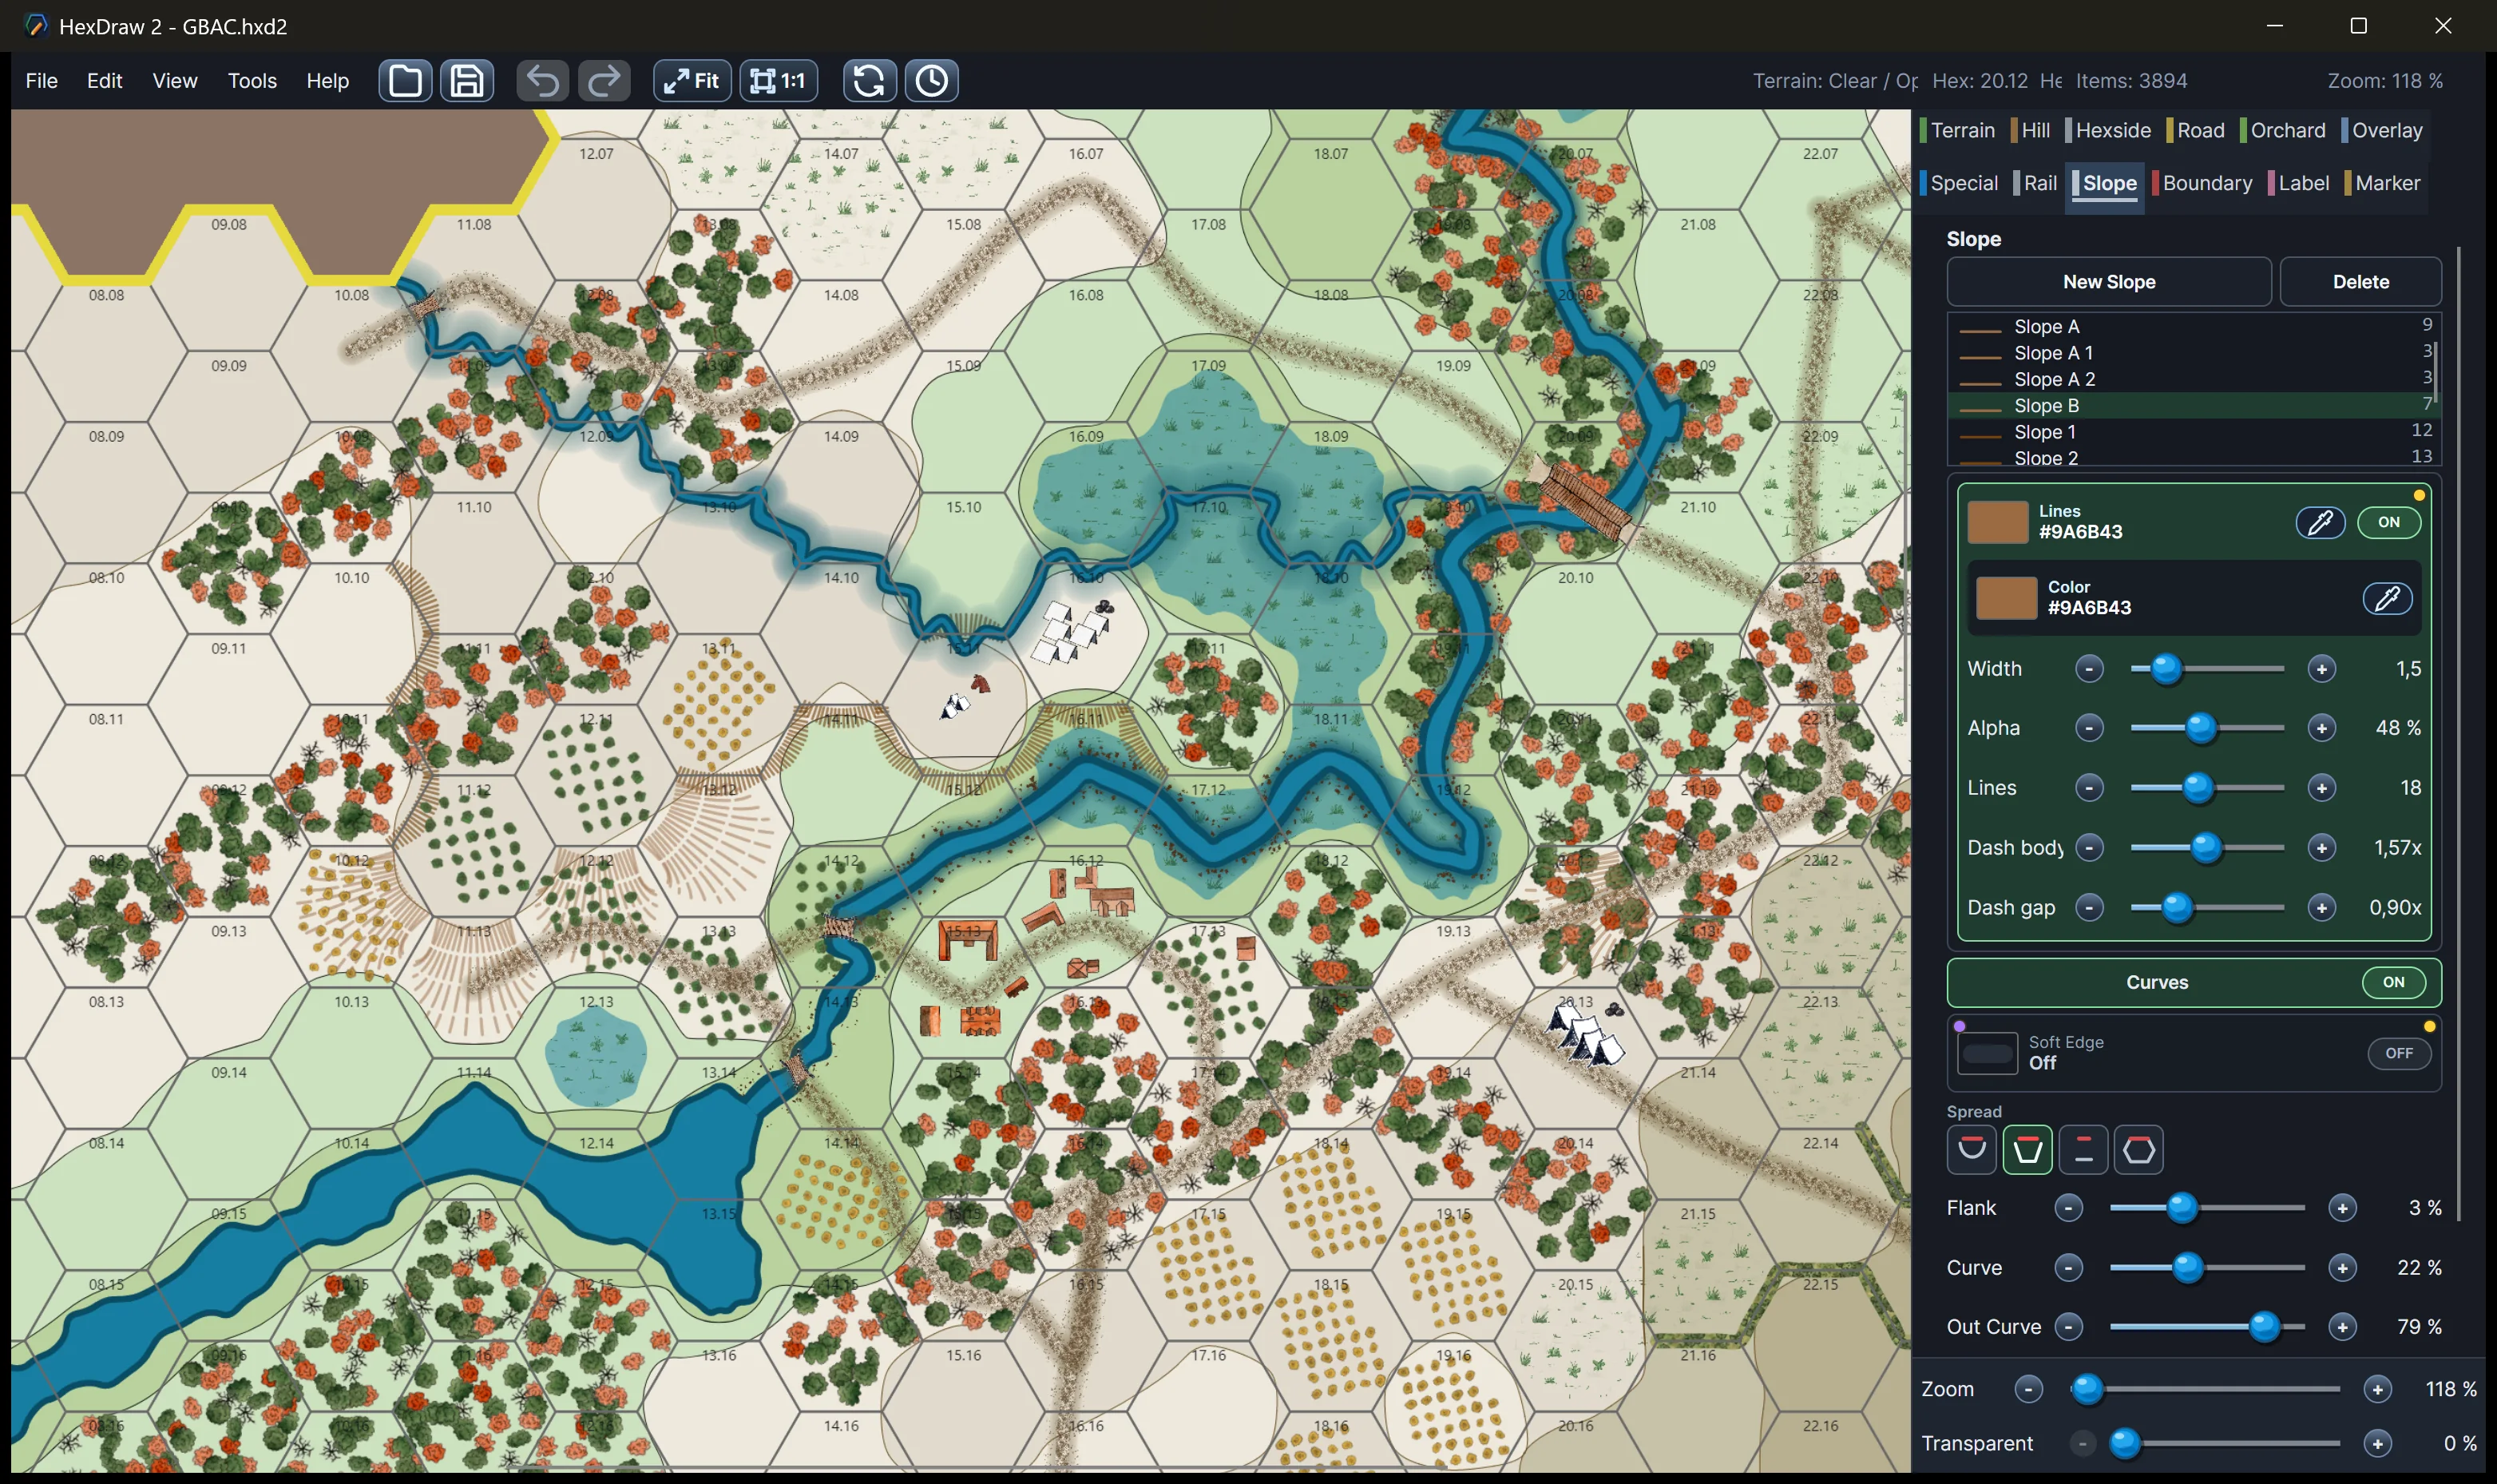Click the Zoom slider handle
The image size is (2497, 1484).
2087,1389
